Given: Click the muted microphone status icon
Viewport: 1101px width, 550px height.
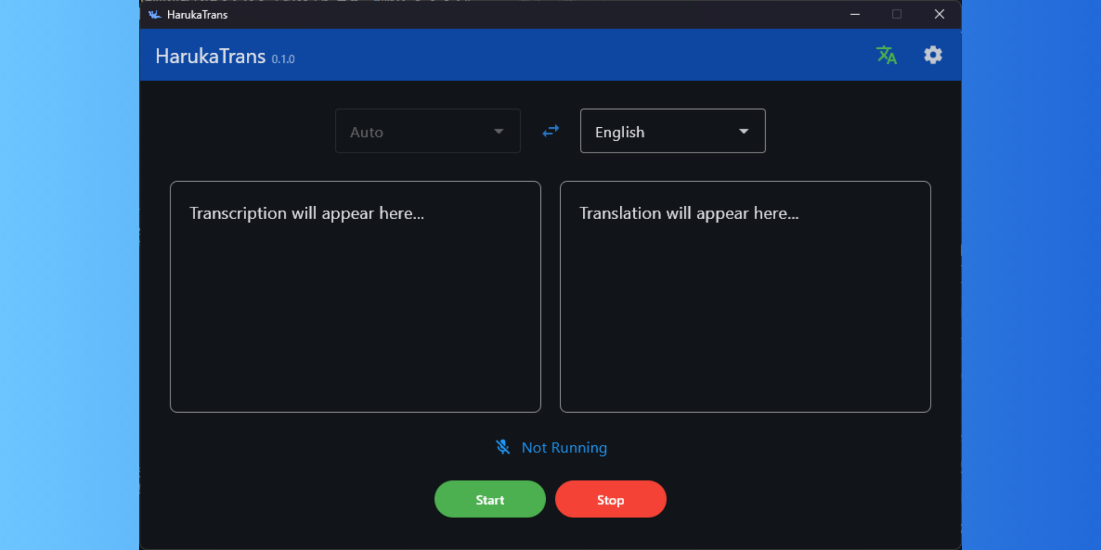Looking at the screenshot, I should click(x=503, y=447).
